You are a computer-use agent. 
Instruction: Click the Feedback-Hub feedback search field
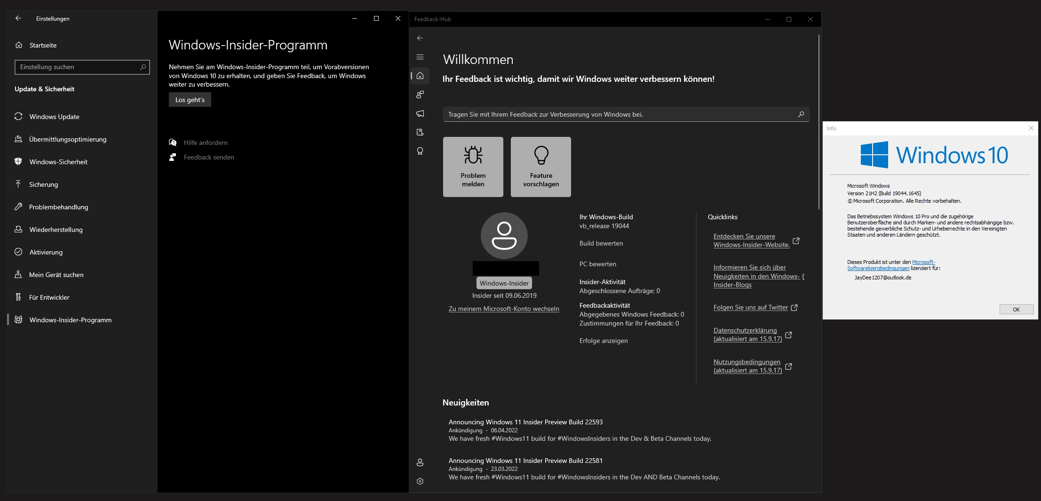pos(626,114)
